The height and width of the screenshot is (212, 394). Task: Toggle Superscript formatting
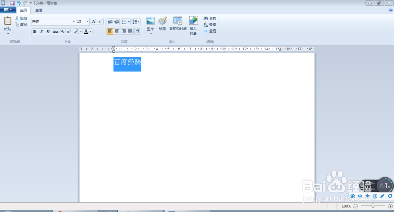coord(69,31)
